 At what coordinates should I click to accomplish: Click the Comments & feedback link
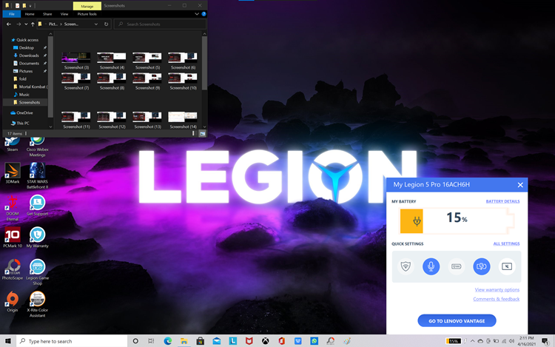497,299
